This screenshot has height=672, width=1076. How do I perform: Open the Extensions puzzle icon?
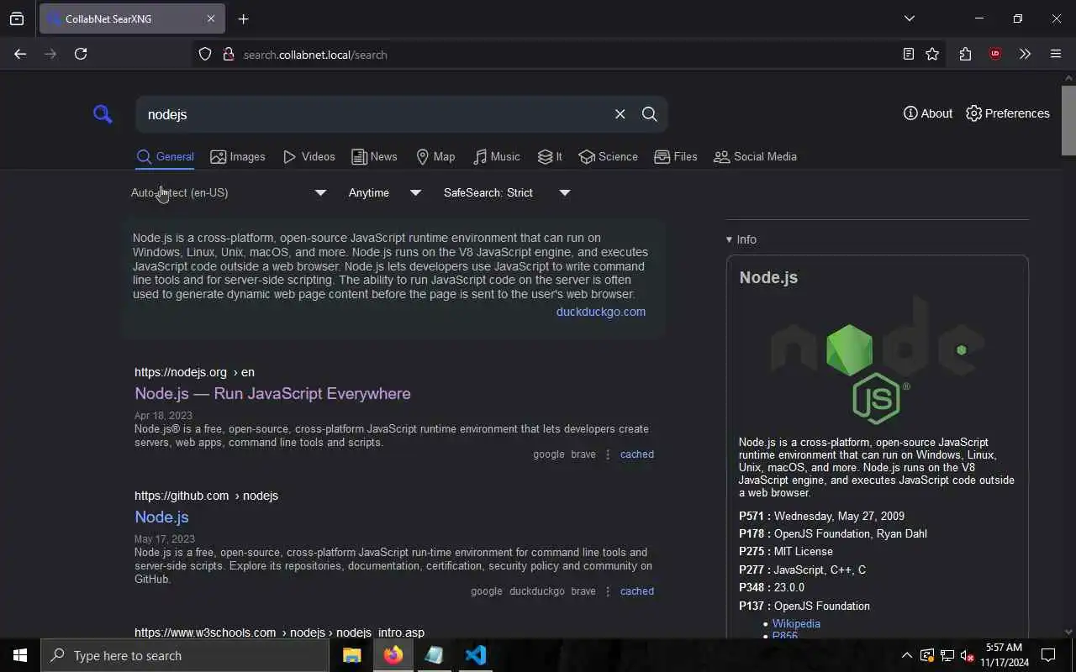coord(965,54)
